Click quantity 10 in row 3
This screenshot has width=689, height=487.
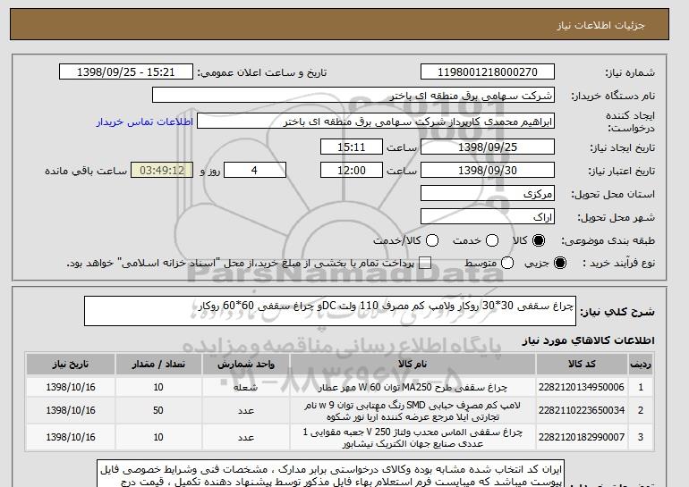point(158,437)
